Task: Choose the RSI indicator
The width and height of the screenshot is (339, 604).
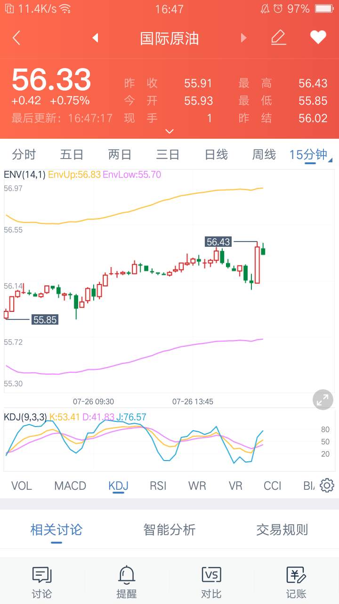Action: click(x=158, y=486)
